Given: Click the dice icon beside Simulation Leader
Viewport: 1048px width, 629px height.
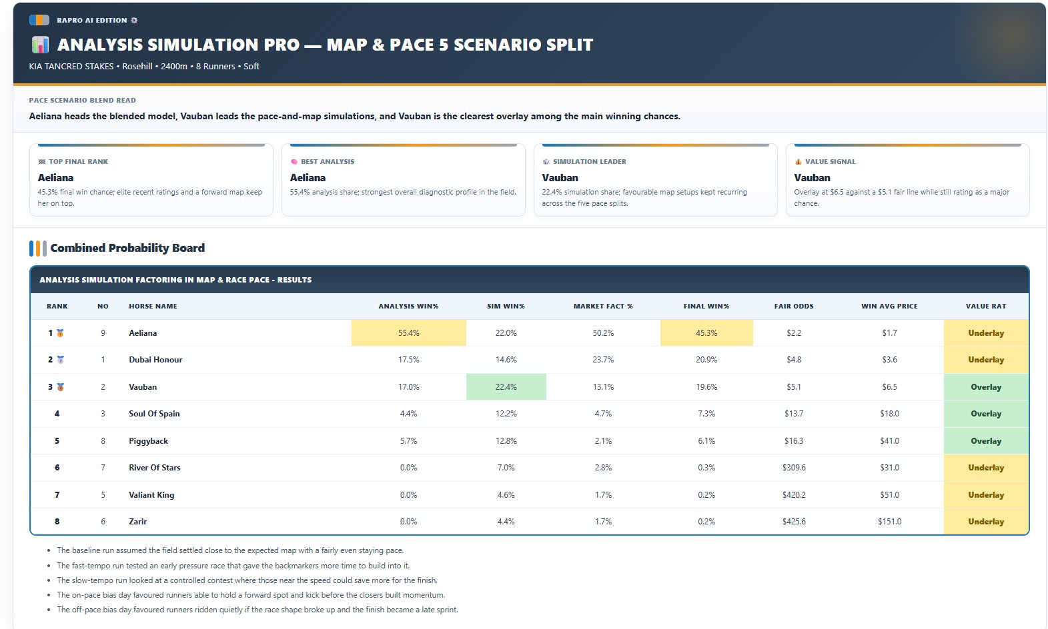Looking at the screenshot, I should (546, 162).
